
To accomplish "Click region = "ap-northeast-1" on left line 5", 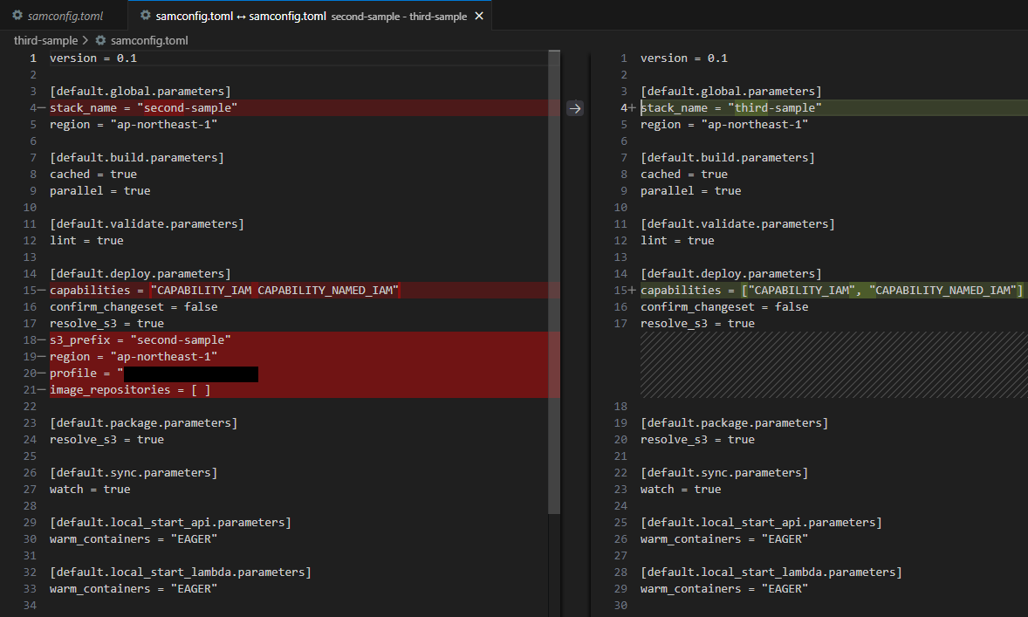I will [134, 124].
